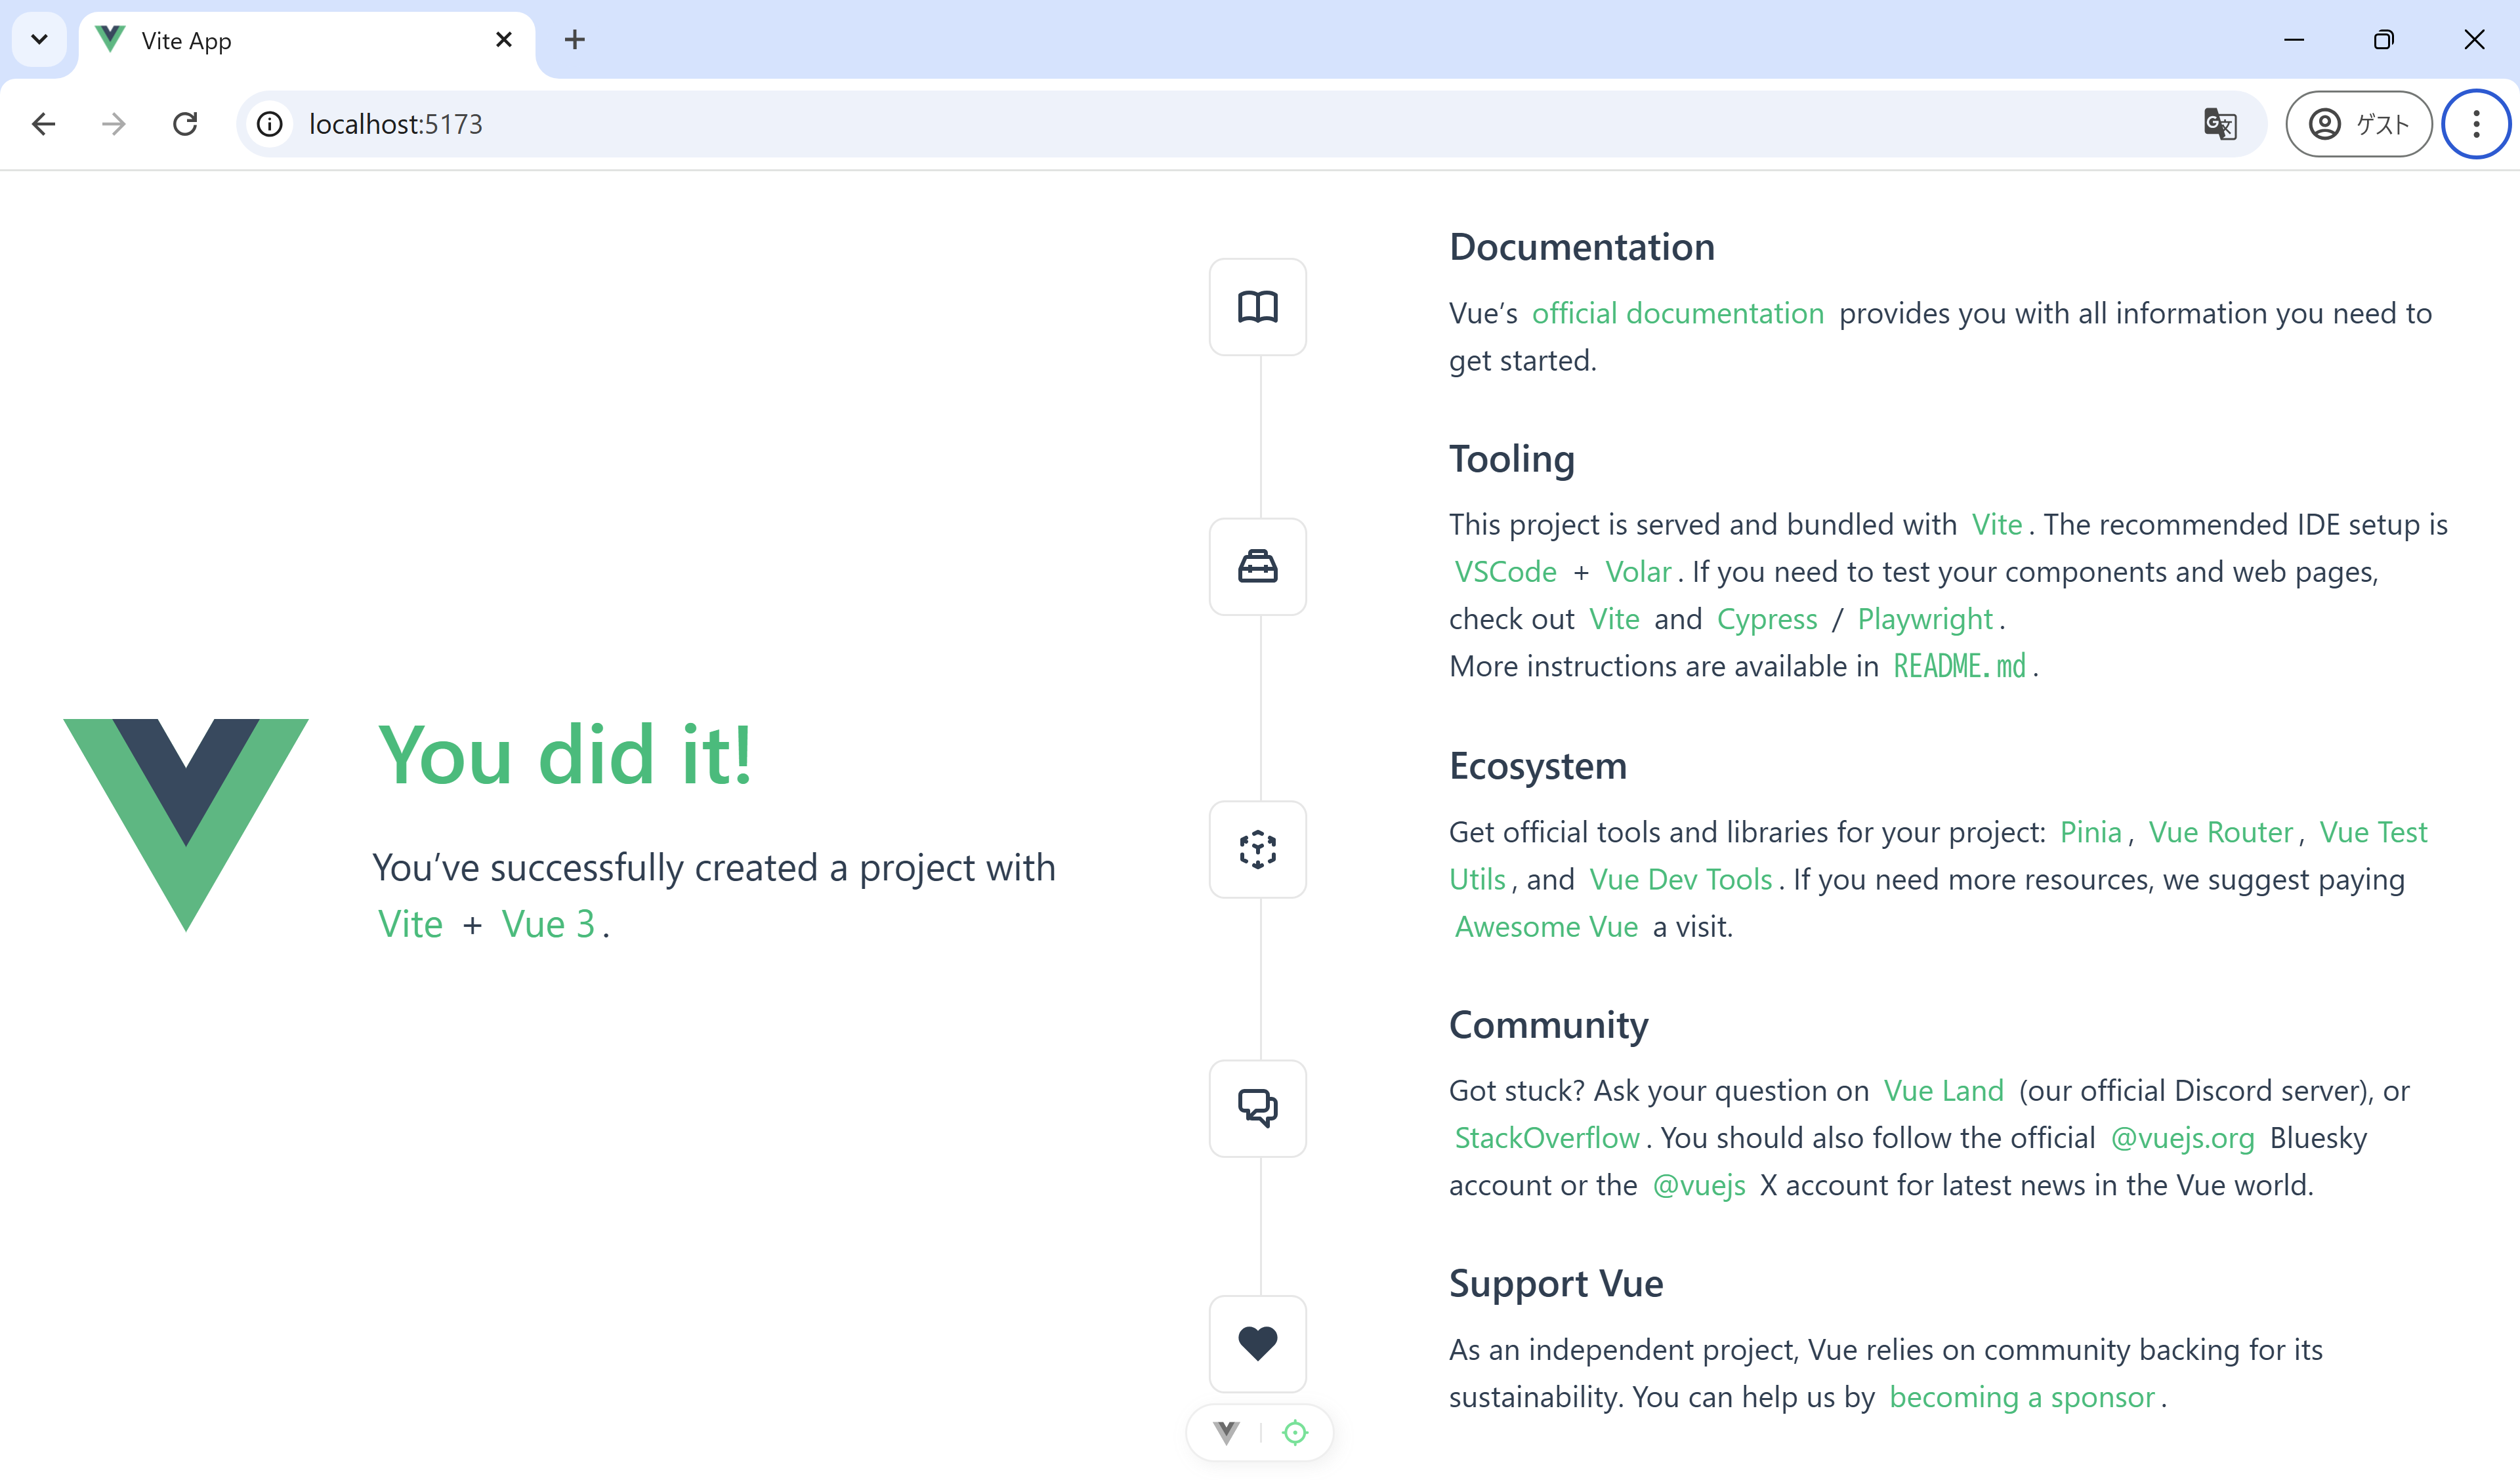Open the Playwright link

click(x=1925, y=619)
